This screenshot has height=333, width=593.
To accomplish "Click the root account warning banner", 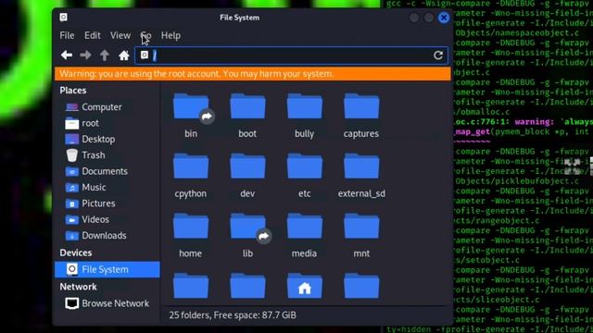I will pos(253,74).
